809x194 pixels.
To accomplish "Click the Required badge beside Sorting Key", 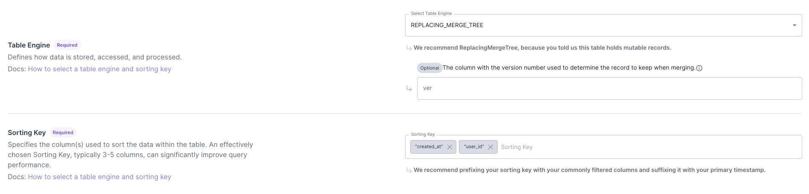I will pos(63,132).
